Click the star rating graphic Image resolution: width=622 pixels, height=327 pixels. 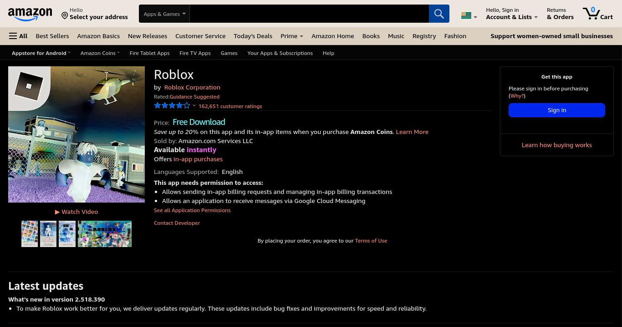click(x=172, y=106)
